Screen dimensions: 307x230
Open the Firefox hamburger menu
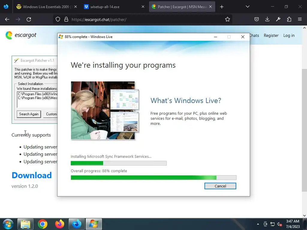pos(300,19)
